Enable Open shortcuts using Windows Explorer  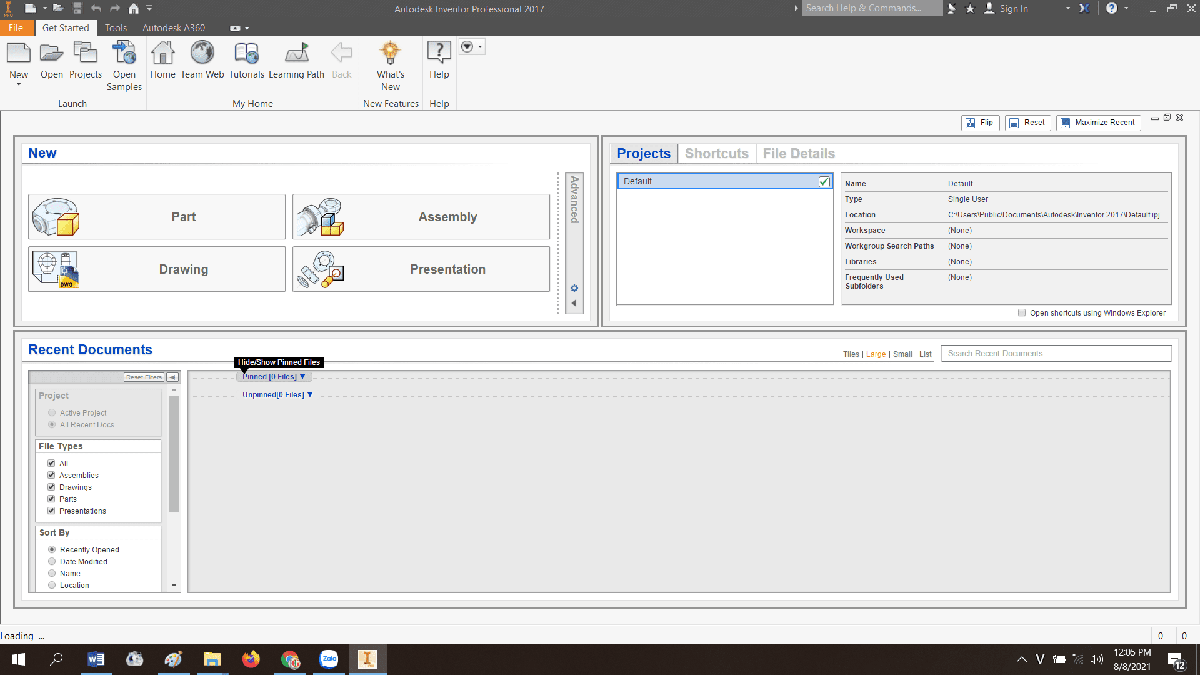(x=1022, y=313)
